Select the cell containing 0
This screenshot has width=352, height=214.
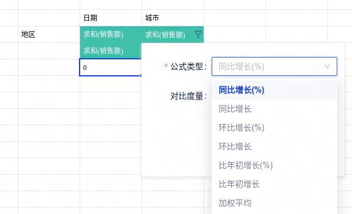click(x=110, y=68)
